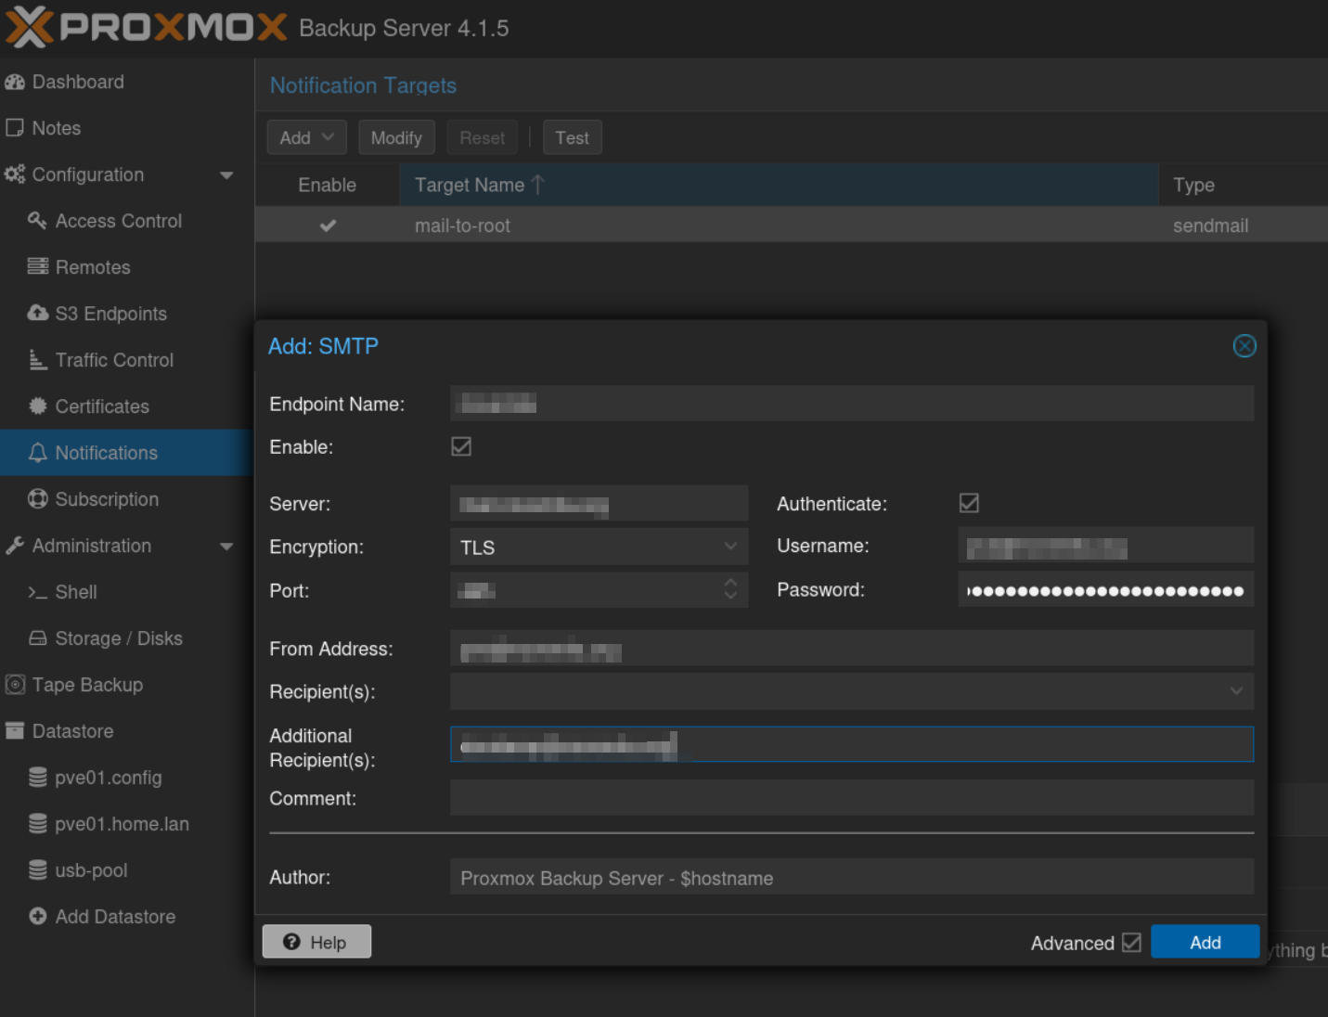Viewport: 1328px width, 1017px height.
Task: Open the Add menu in Notification Targets
Action: [306, 136]
